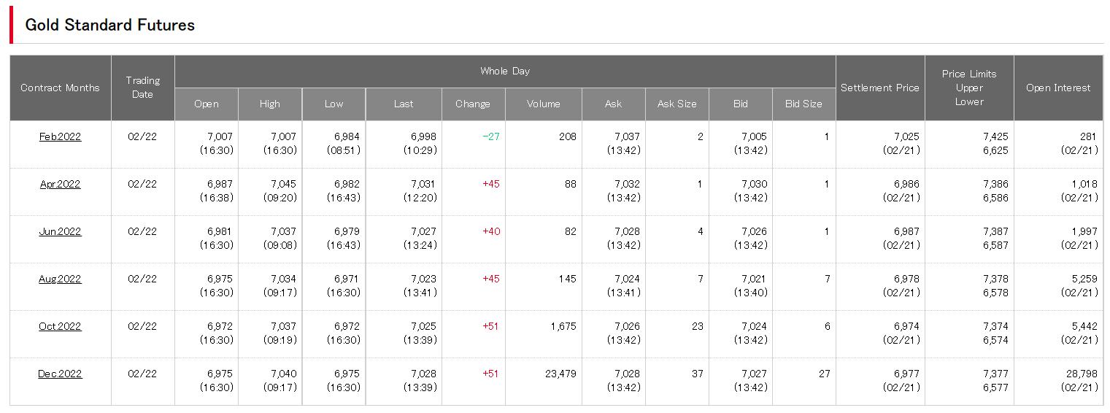The width and height of the screenshot is (1110, 413).
Task: Open the Aug.2022 contract link
Action: point(60,279)
